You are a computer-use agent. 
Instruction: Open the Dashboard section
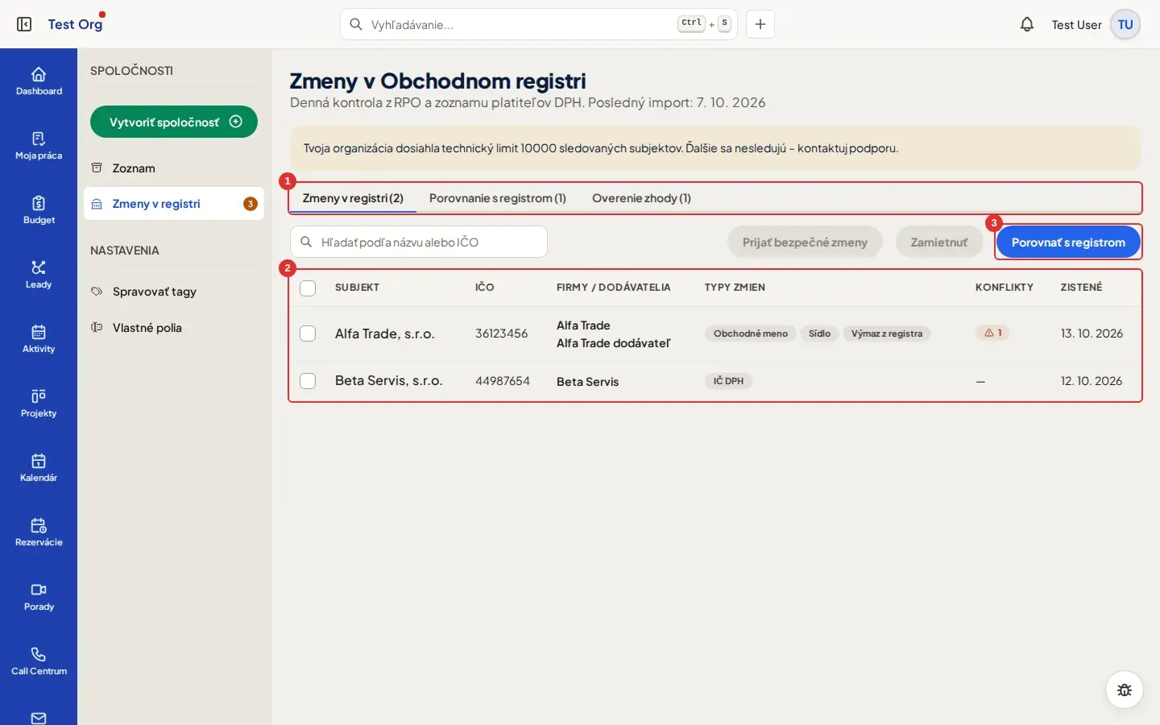coord(39,81)
